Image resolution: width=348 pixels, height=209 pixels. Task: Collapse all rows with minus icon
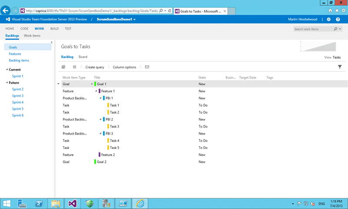coord(74,67)
